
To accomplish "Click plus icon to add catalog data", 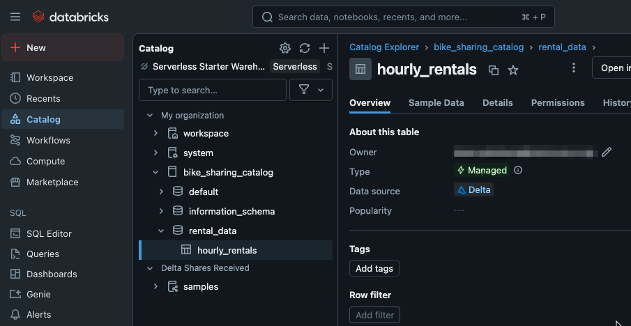I will (324, 48).
